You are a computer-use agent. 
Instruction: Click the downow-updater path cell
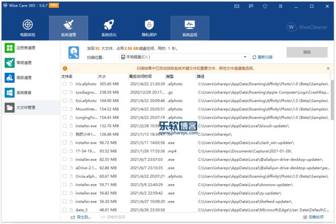coord(246,185)
